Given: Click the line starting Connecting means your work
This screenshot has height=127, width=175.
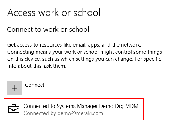Looking at the screenshot, I should coord(85,52).
